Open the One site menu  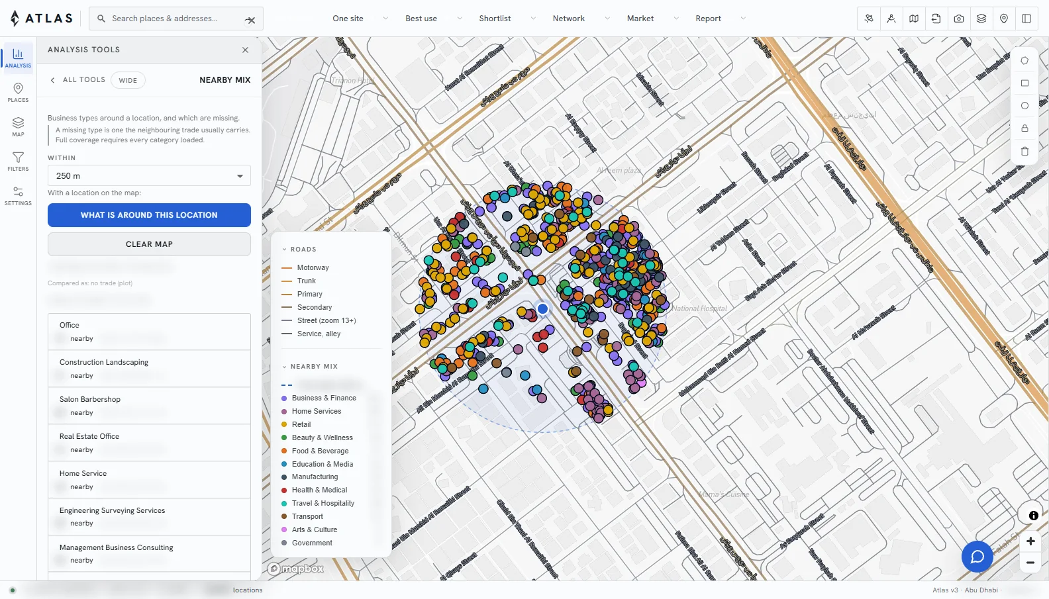[360, 19]
